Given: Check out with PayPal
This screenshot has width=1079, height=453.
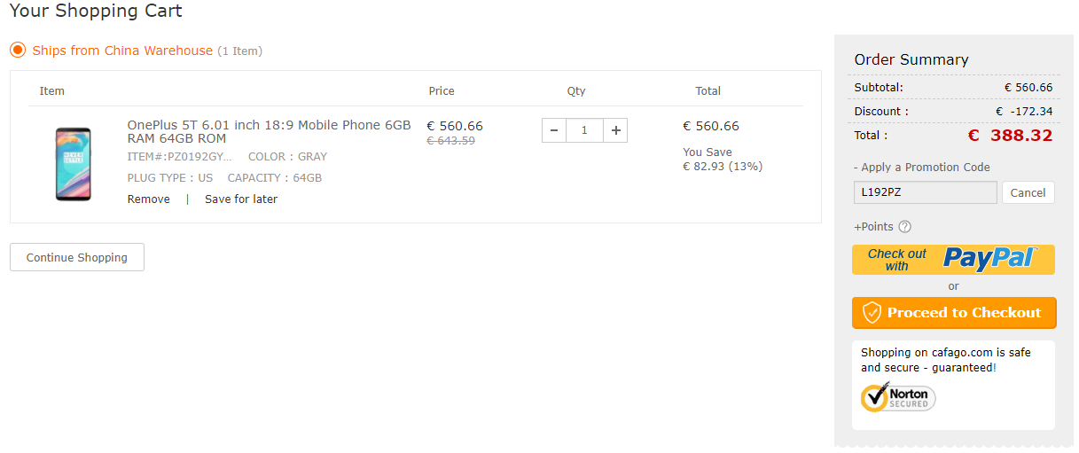Looking at the screenshot, I should [953, 259].
